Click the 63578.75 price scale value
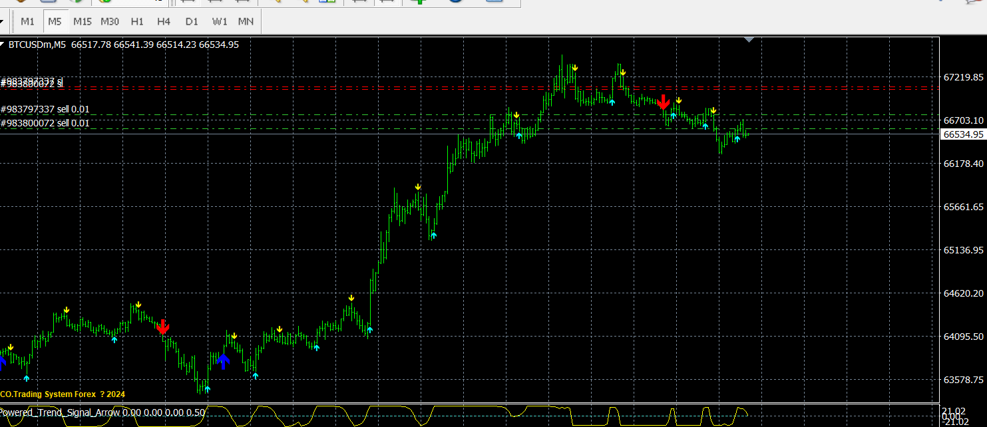Viewport: 987px width, 427px height. (963, 380)
